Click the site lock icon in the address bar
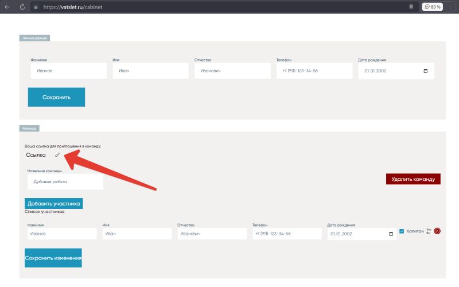The height and width of the screenshot is (287, 459). [36, 7]
